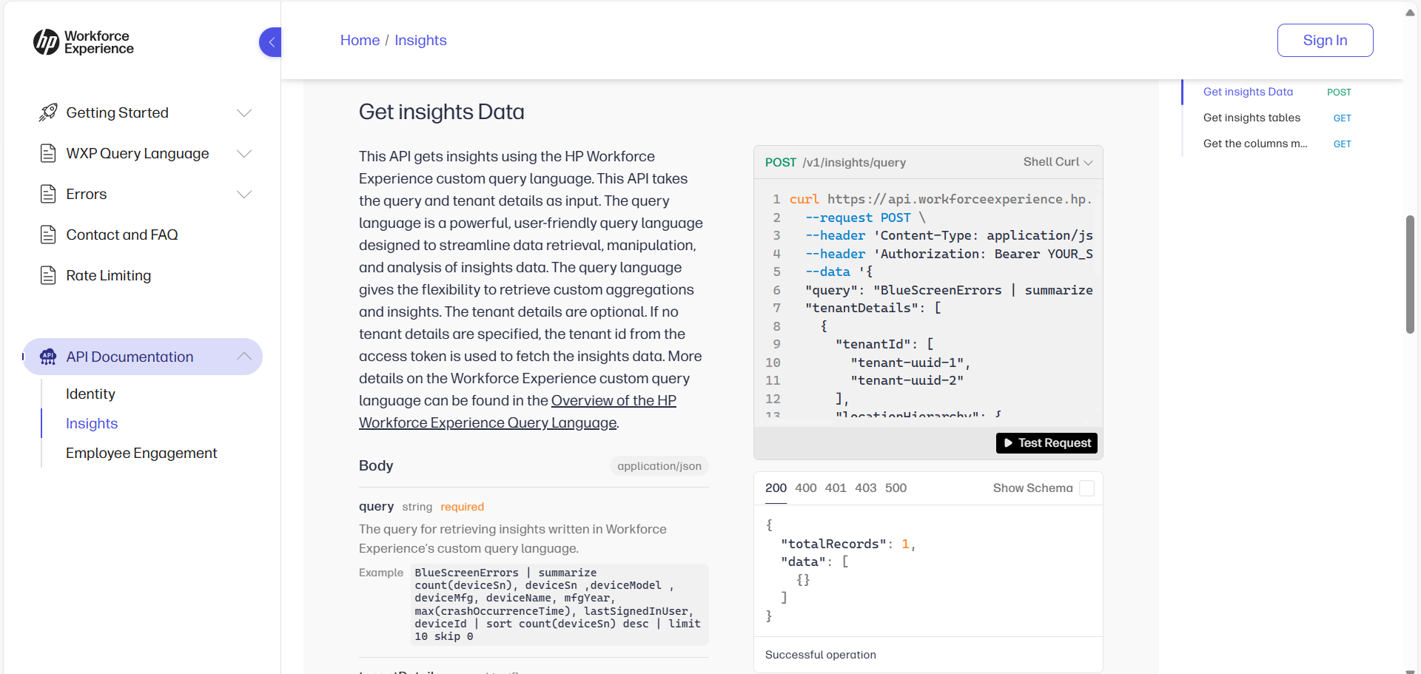Click the document icon beside Errors
1421x674 pixels.
pyautogui.click(x=48, y=194)
